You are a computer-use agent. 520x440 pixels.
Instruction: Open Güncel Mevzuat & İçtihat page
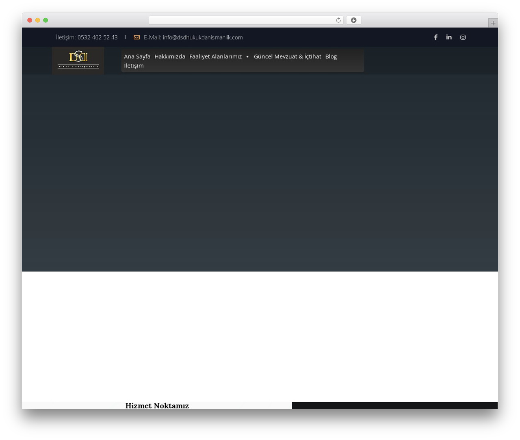point(288,56)
